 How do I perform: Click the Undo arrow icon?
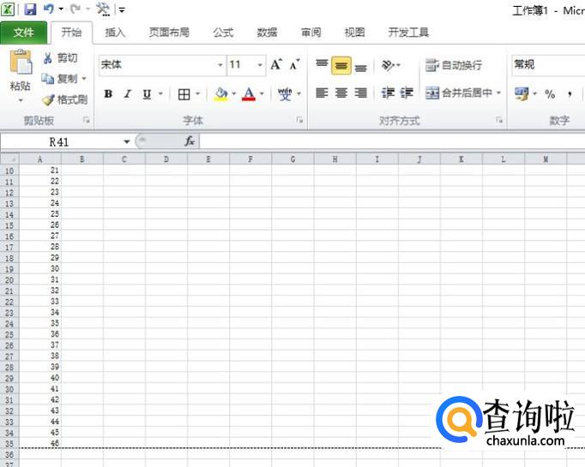pos(49,9)
